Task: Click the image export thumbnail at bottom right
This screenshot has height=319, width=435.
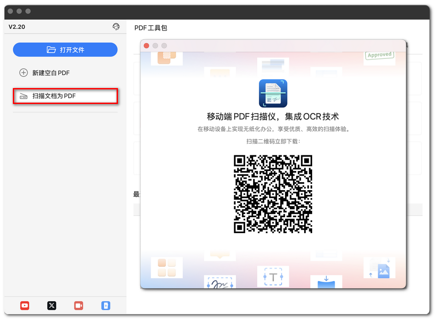Action: tap(379, 269)
